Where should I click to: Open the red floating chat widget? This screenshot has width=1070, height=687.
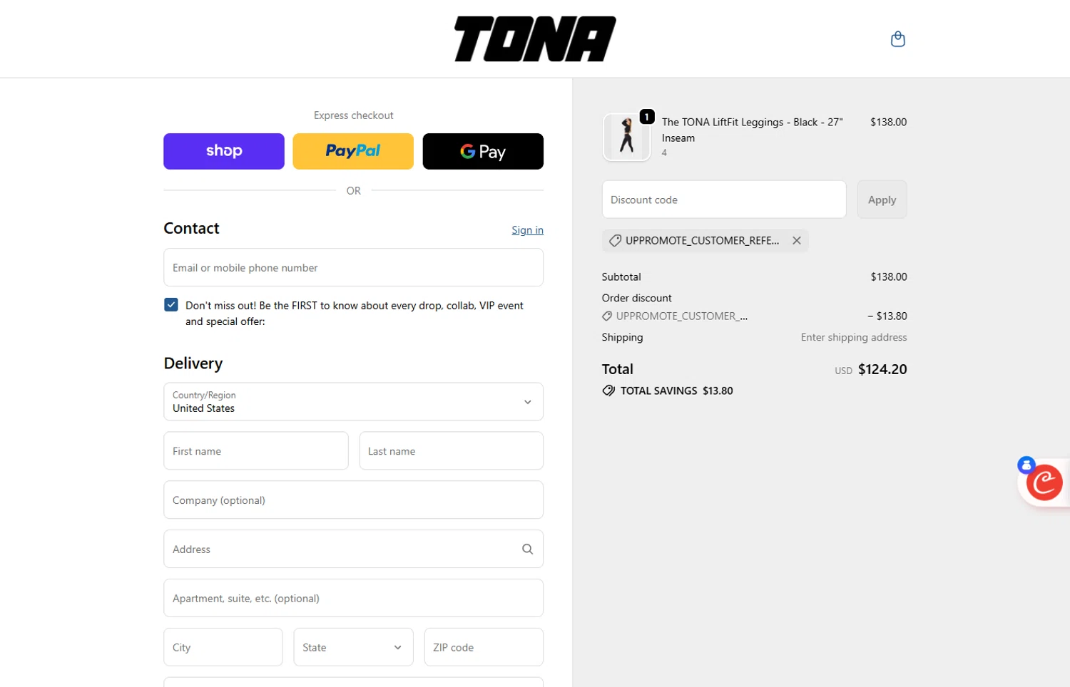click(1044, 483)
